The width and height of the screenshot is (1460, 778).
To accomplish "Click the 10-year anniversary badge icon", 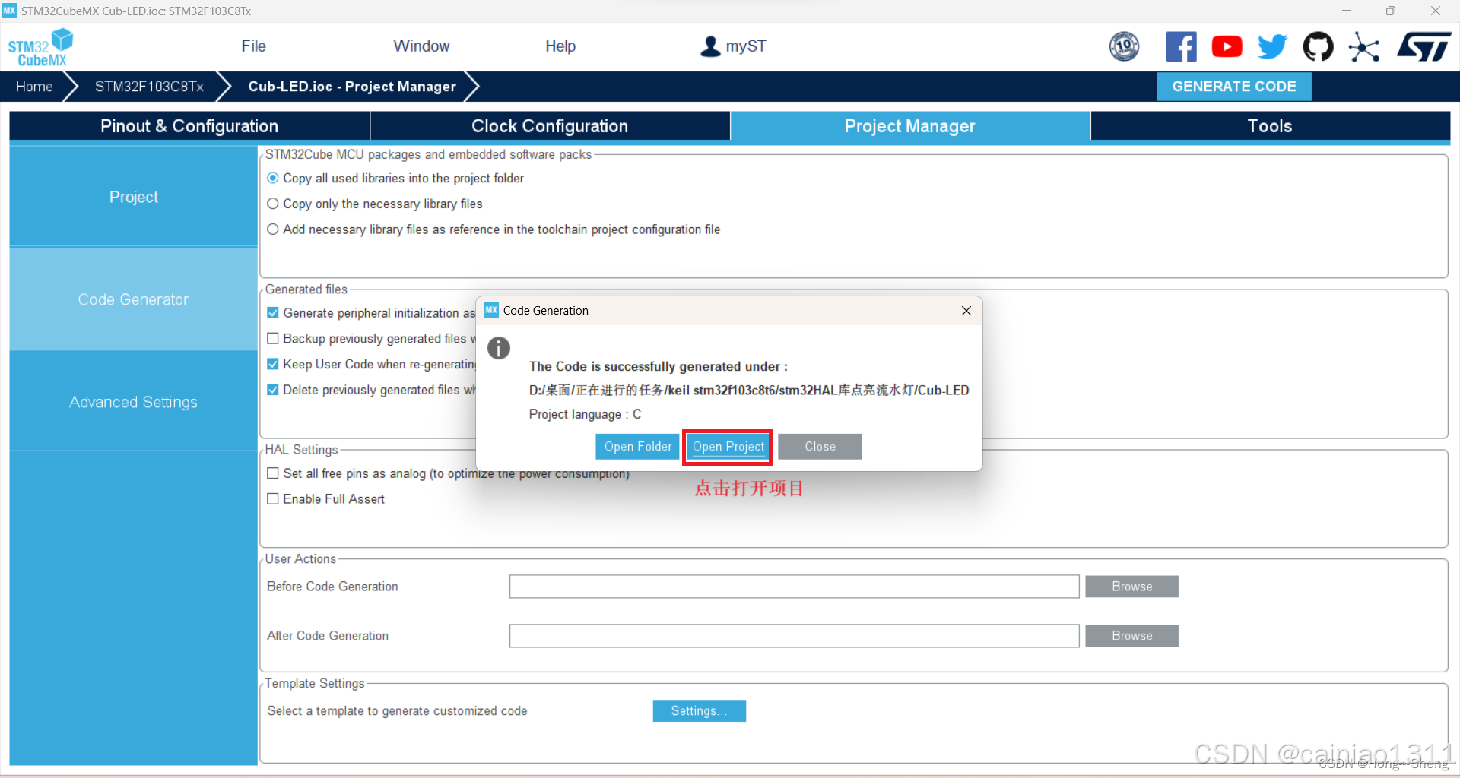I will [x=1124, y=46].
